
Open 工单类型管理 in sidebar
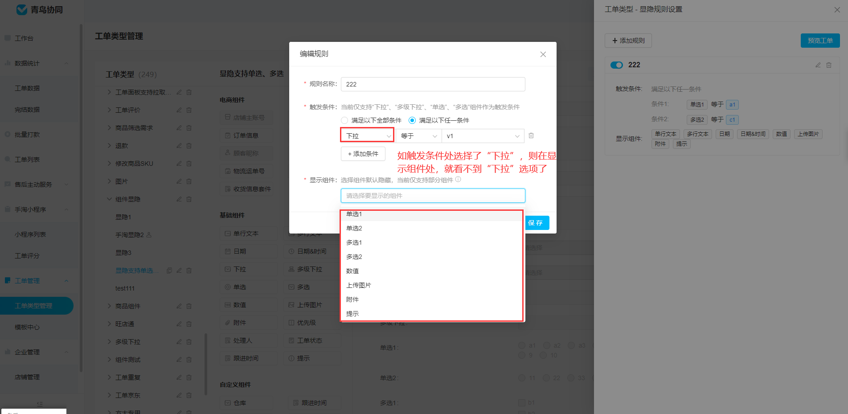(x=37, y=306)
